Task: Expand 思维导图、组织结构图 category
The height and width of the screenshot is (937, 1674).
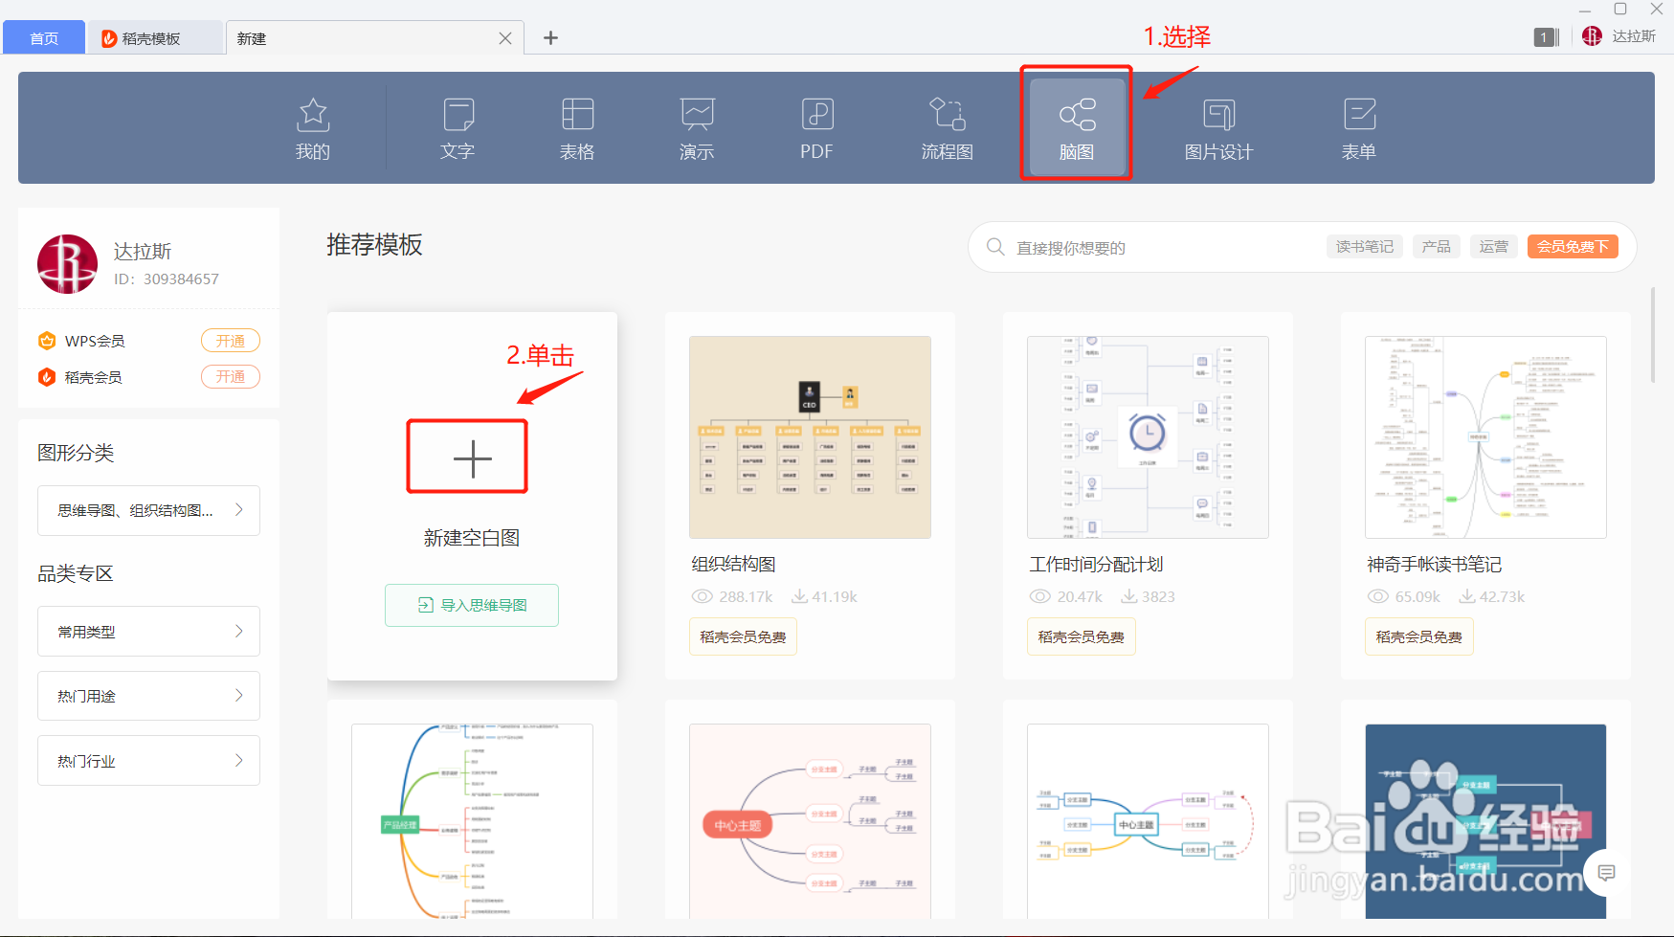Action: click(x=148, y=511)
